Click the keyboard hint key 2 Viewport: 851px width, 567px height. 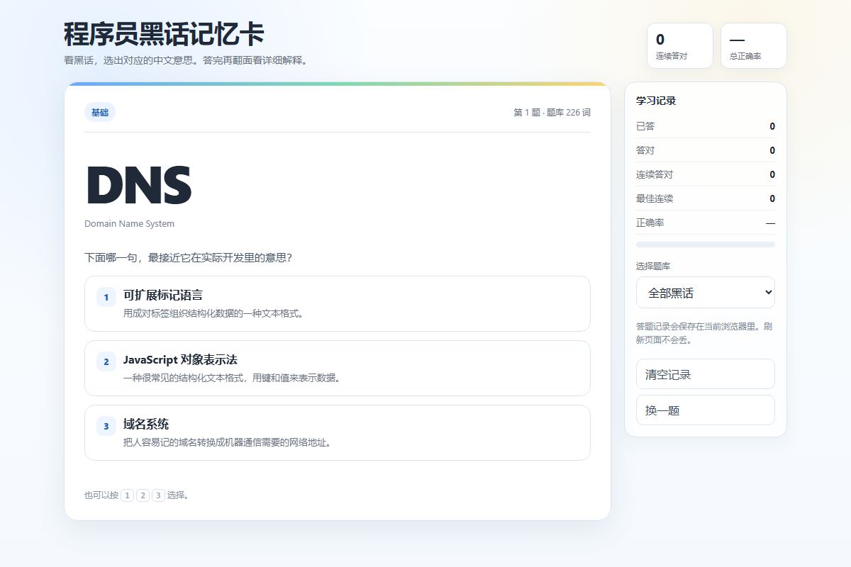(143, 495)
